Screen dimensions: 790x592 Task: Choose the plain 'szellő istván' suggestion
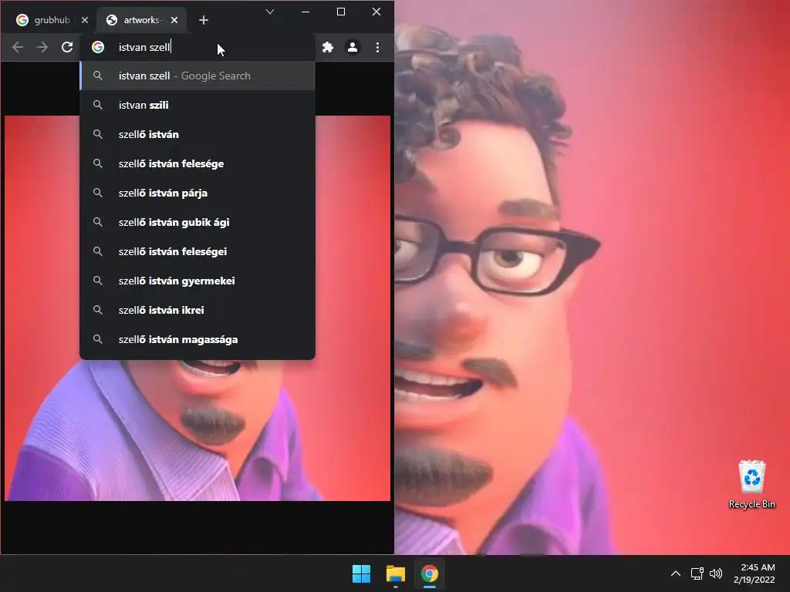(x=197, y=134)
